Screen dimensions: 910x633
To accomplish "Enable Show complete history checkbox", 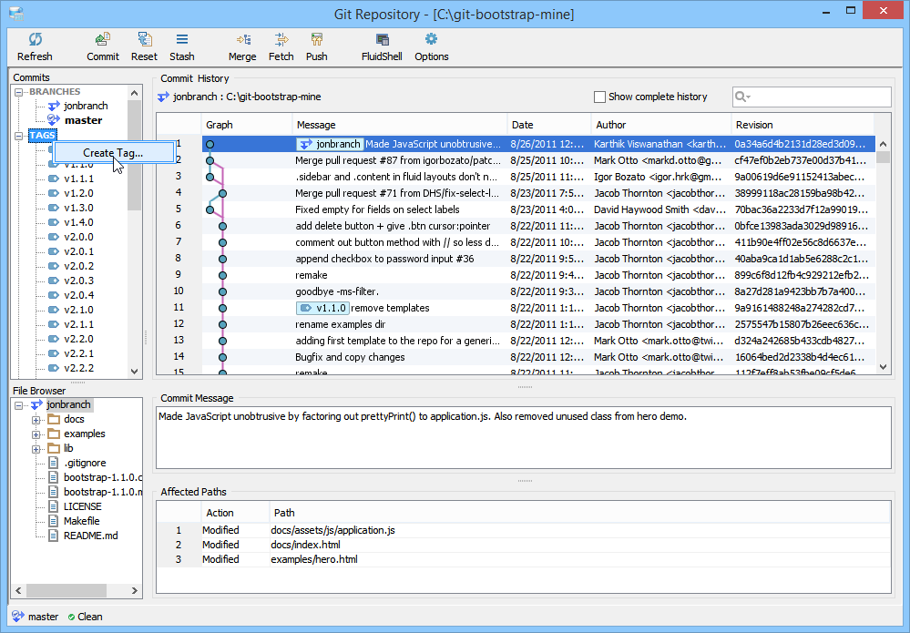I will (599, 97).
